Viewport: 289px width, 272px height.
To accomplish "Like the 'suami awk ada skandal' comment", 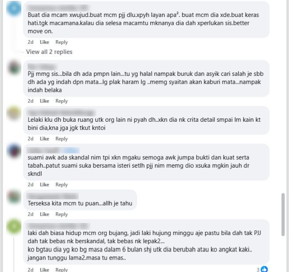I will [x=44, y=185].
